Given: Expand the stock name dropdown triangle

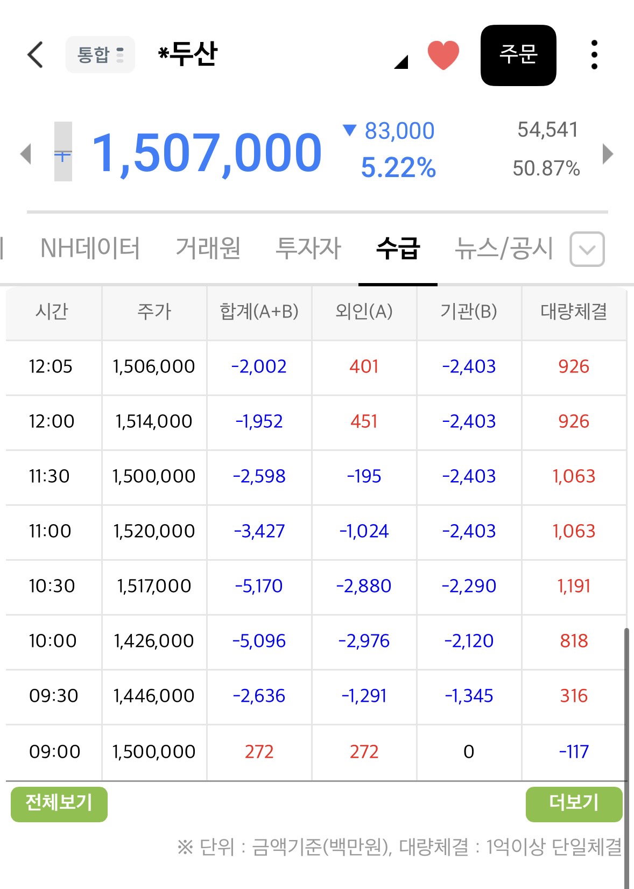Looking at the screenshot, I should coord(401,62).
